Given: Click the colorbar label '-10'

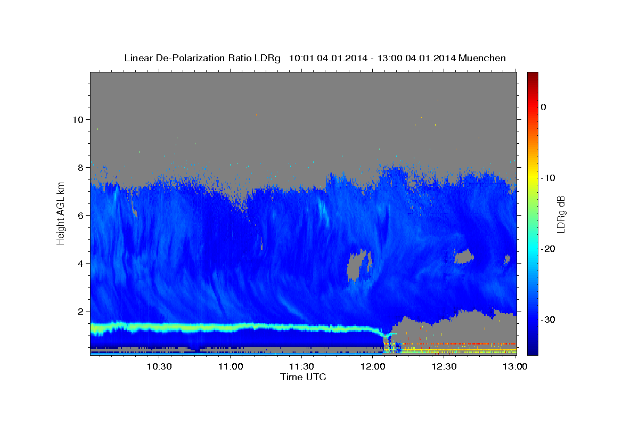Looking at the screenshot, I should click(x=547, y=178).
